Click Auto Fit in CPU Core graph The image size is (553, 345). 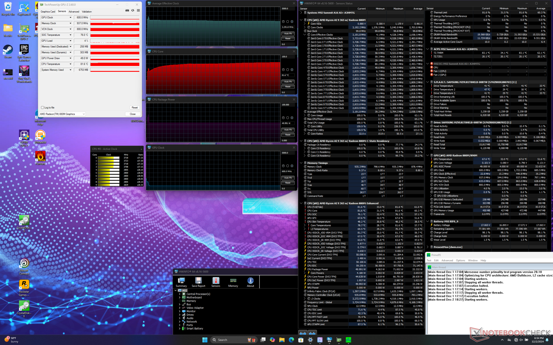[288, 82]
